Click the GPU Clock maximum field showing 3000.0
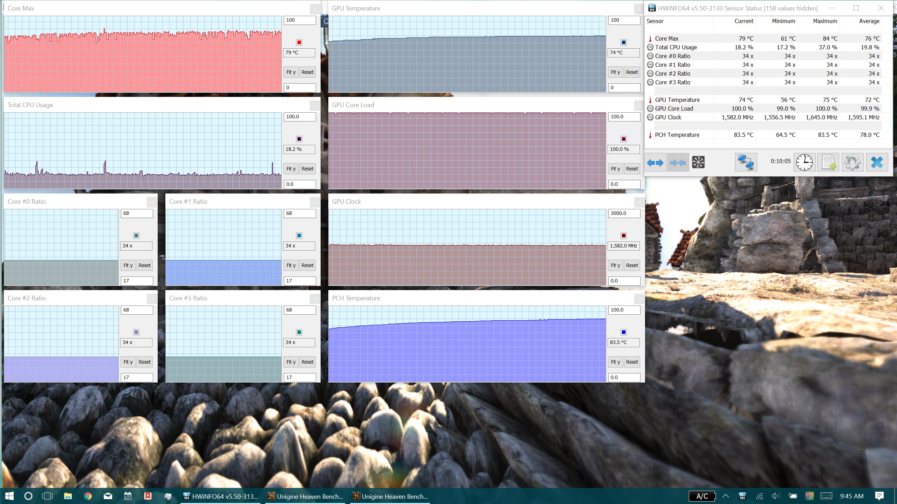897x504 pixels. click(x=624, y=213)
